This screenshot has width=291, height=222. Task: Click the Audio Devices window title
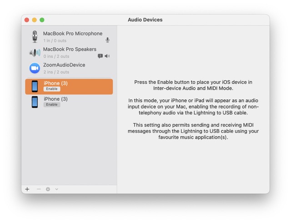(x=145, y=20)
